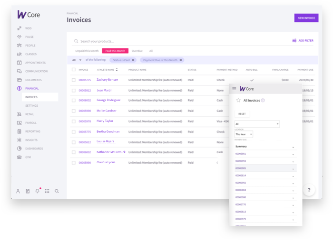This screenshot has height=241, width=333.
Task: Open the Location All dropdown
Action: point(257,124)
